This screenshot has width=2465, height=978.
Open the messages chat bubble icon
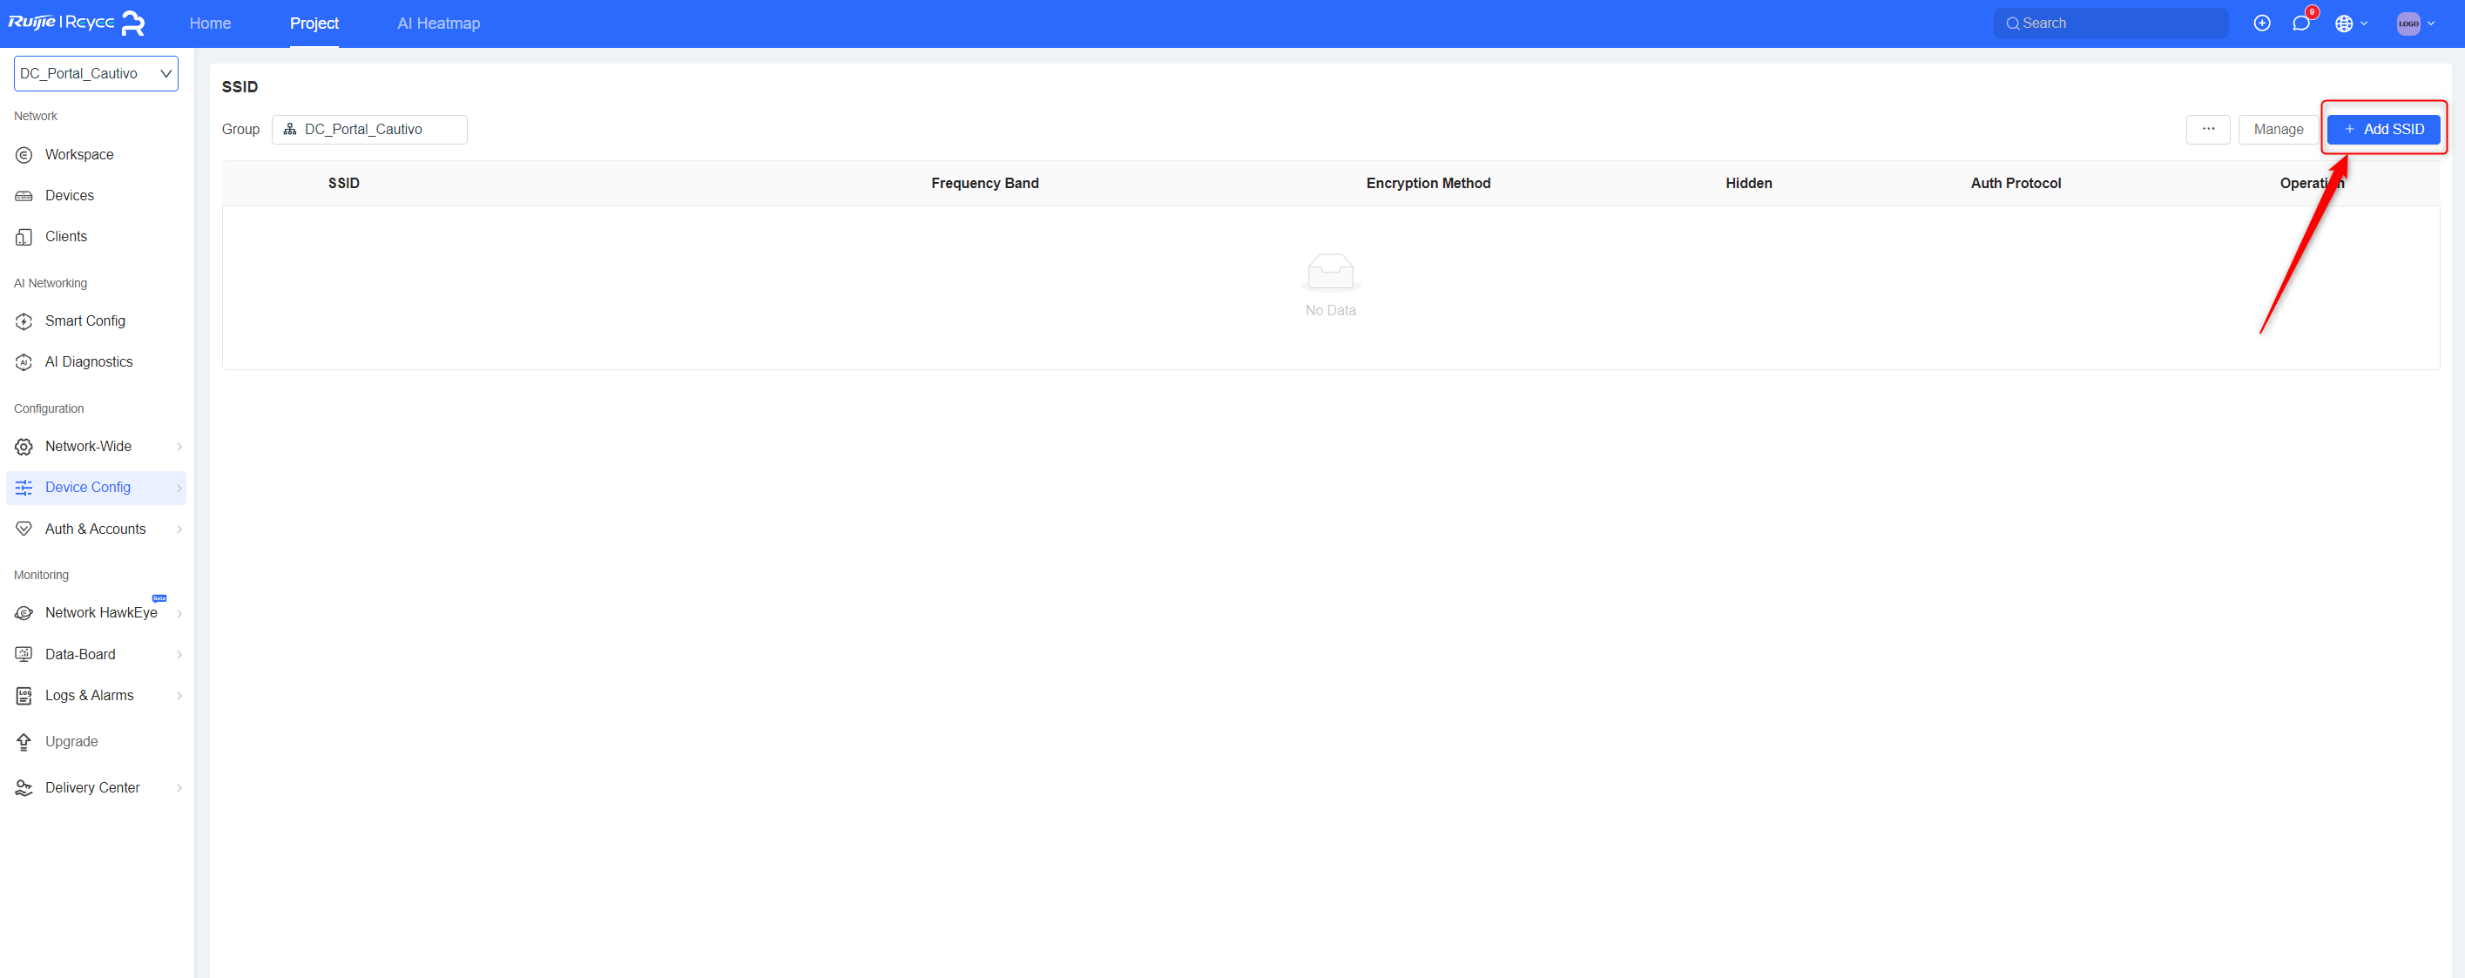[x=2300, y=23]
